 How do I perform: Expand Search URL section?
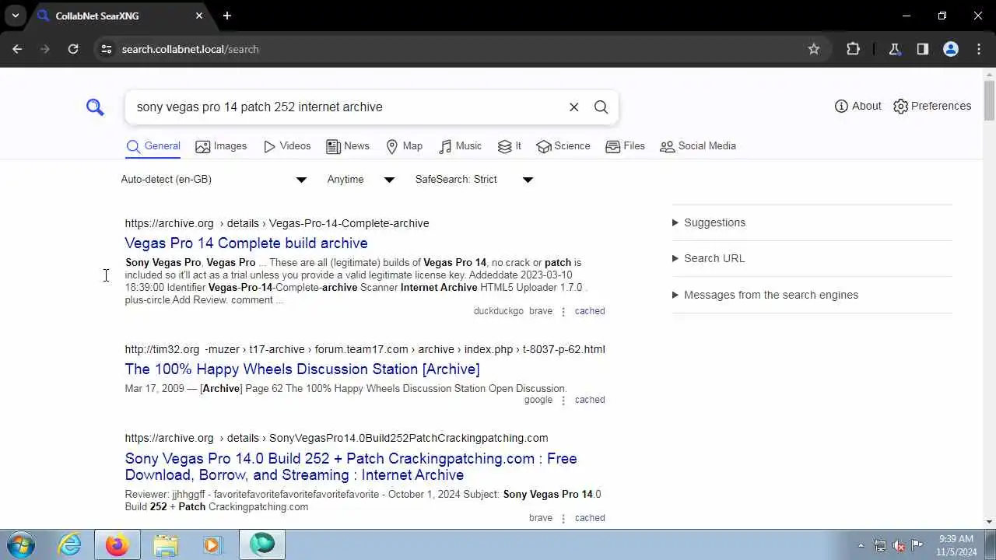tap(708, 258)
